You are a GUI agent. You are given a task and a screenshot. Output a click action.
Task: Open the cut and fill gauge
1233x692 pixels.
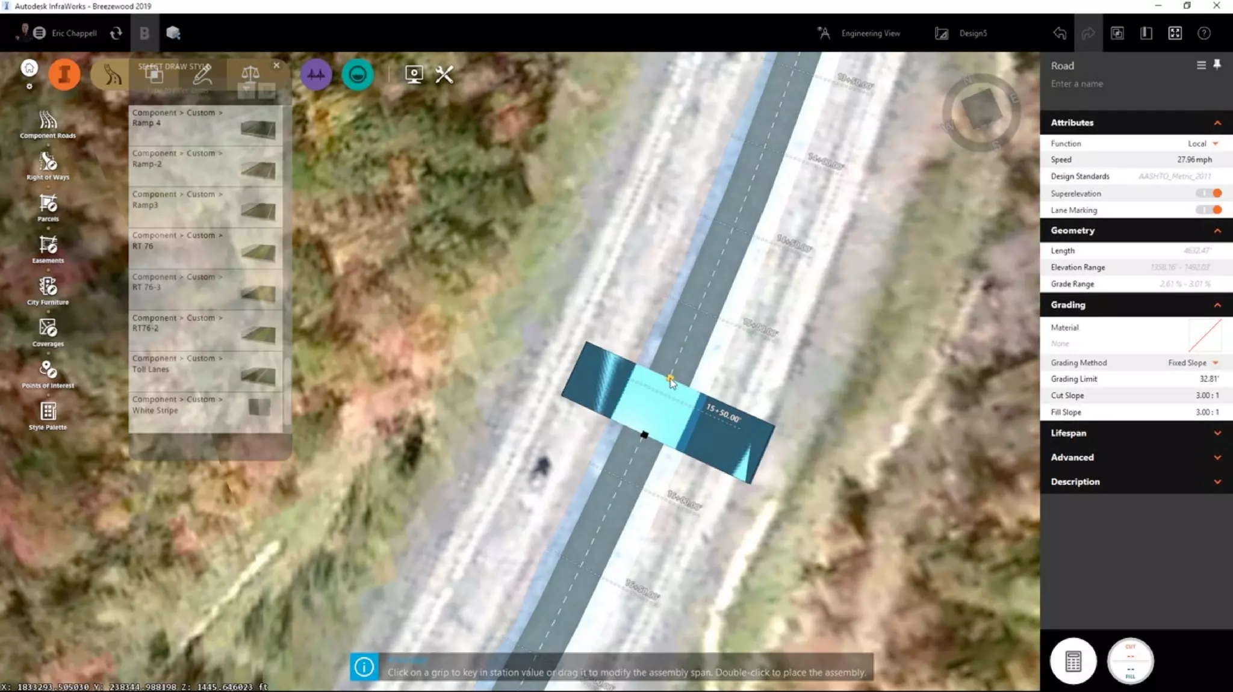(1130, 661)
